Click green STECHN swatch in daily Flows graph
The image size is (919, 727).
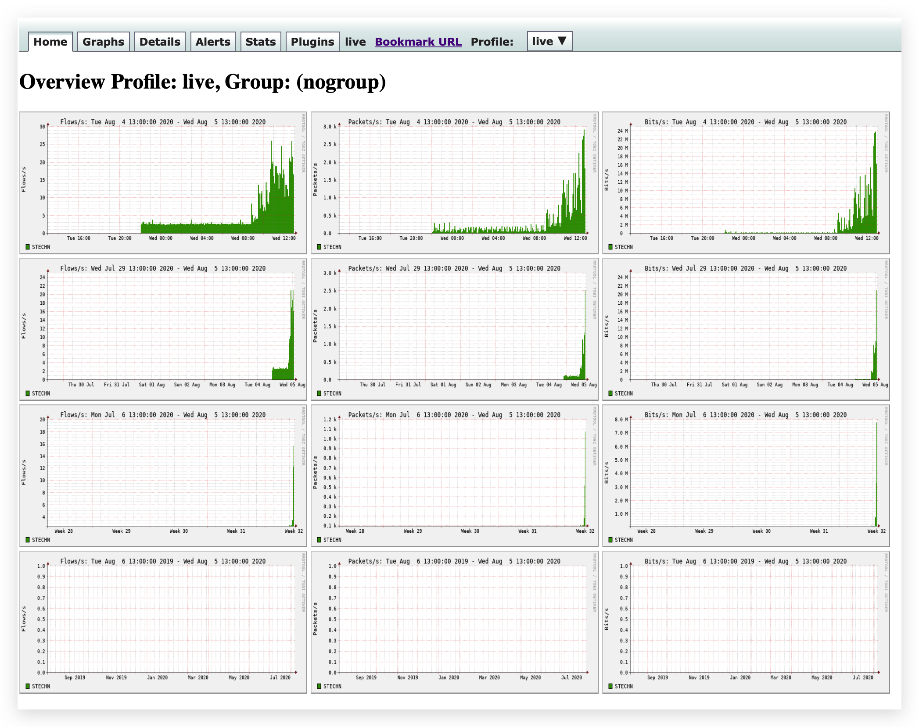[x=28, y=247]
